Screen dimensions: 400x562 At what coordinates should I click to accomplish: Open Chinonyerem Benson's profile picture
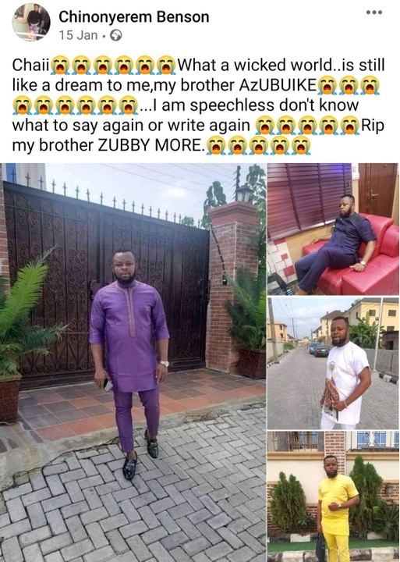pyautogui.click(x=31, y=22)
